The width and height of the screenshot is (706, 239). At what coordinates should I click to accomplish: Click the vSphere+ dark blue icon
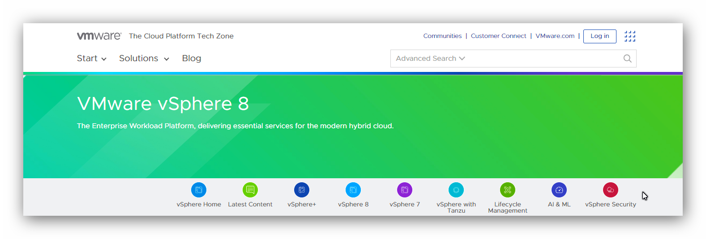[x=302, y=190]
